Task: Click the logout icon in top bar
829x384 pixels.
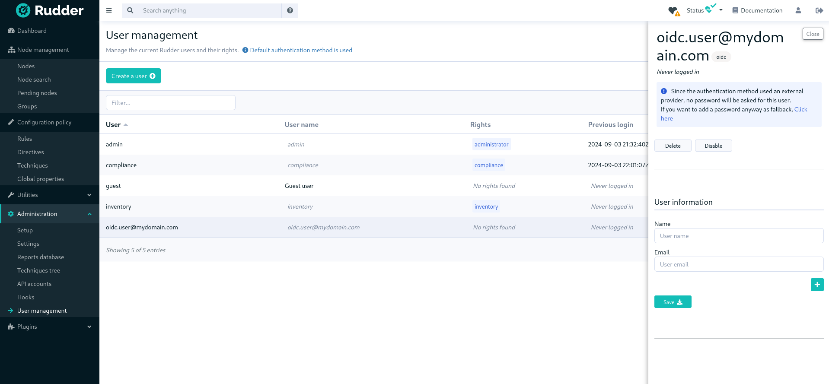Action: [x=819, y=10]
